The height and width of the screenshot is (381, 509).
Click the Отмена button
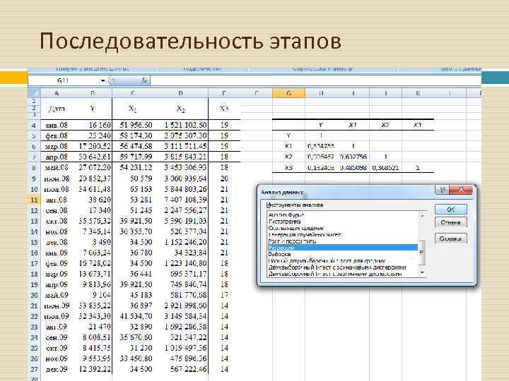450,222
